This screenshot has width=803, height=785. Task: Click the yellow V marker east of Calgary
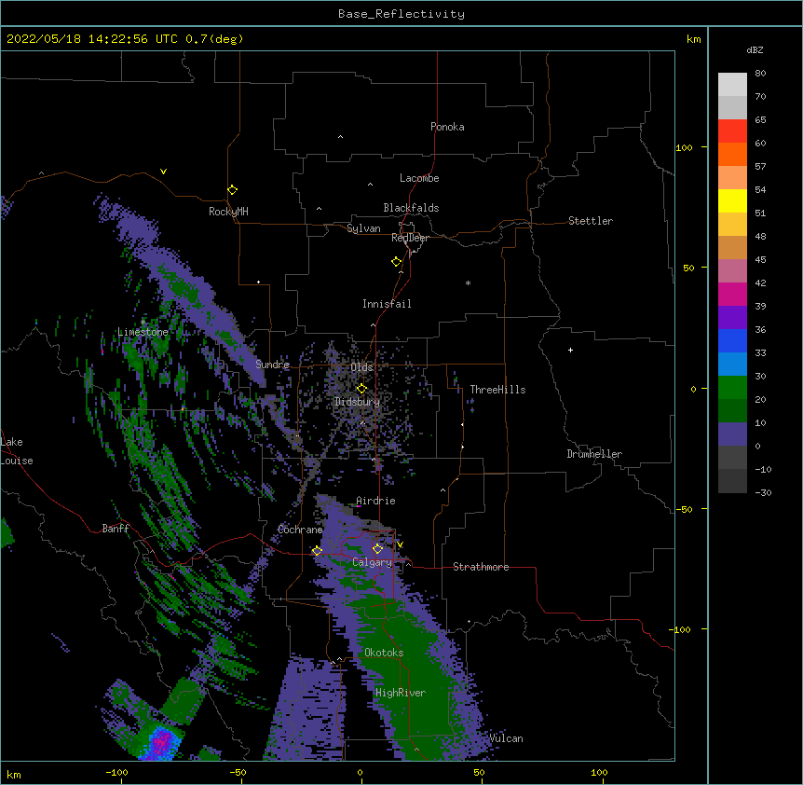[x=400, y=544]
